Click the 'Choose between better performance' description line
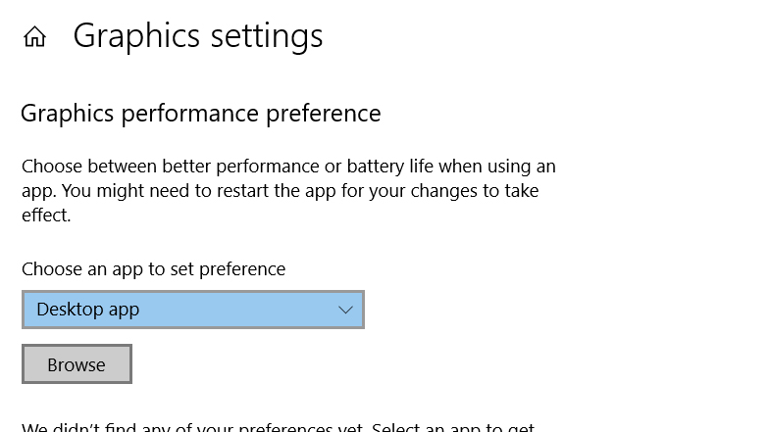769x432 pixels. point(288,167)
